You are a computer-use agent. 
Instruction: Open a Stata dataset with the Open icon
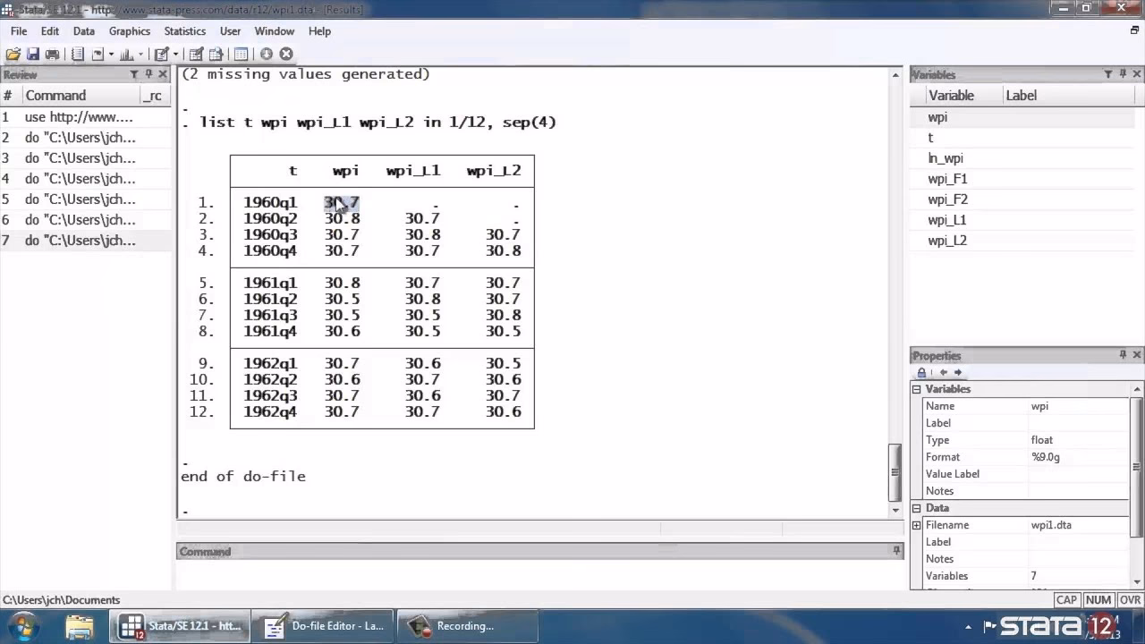click(13, 54)
